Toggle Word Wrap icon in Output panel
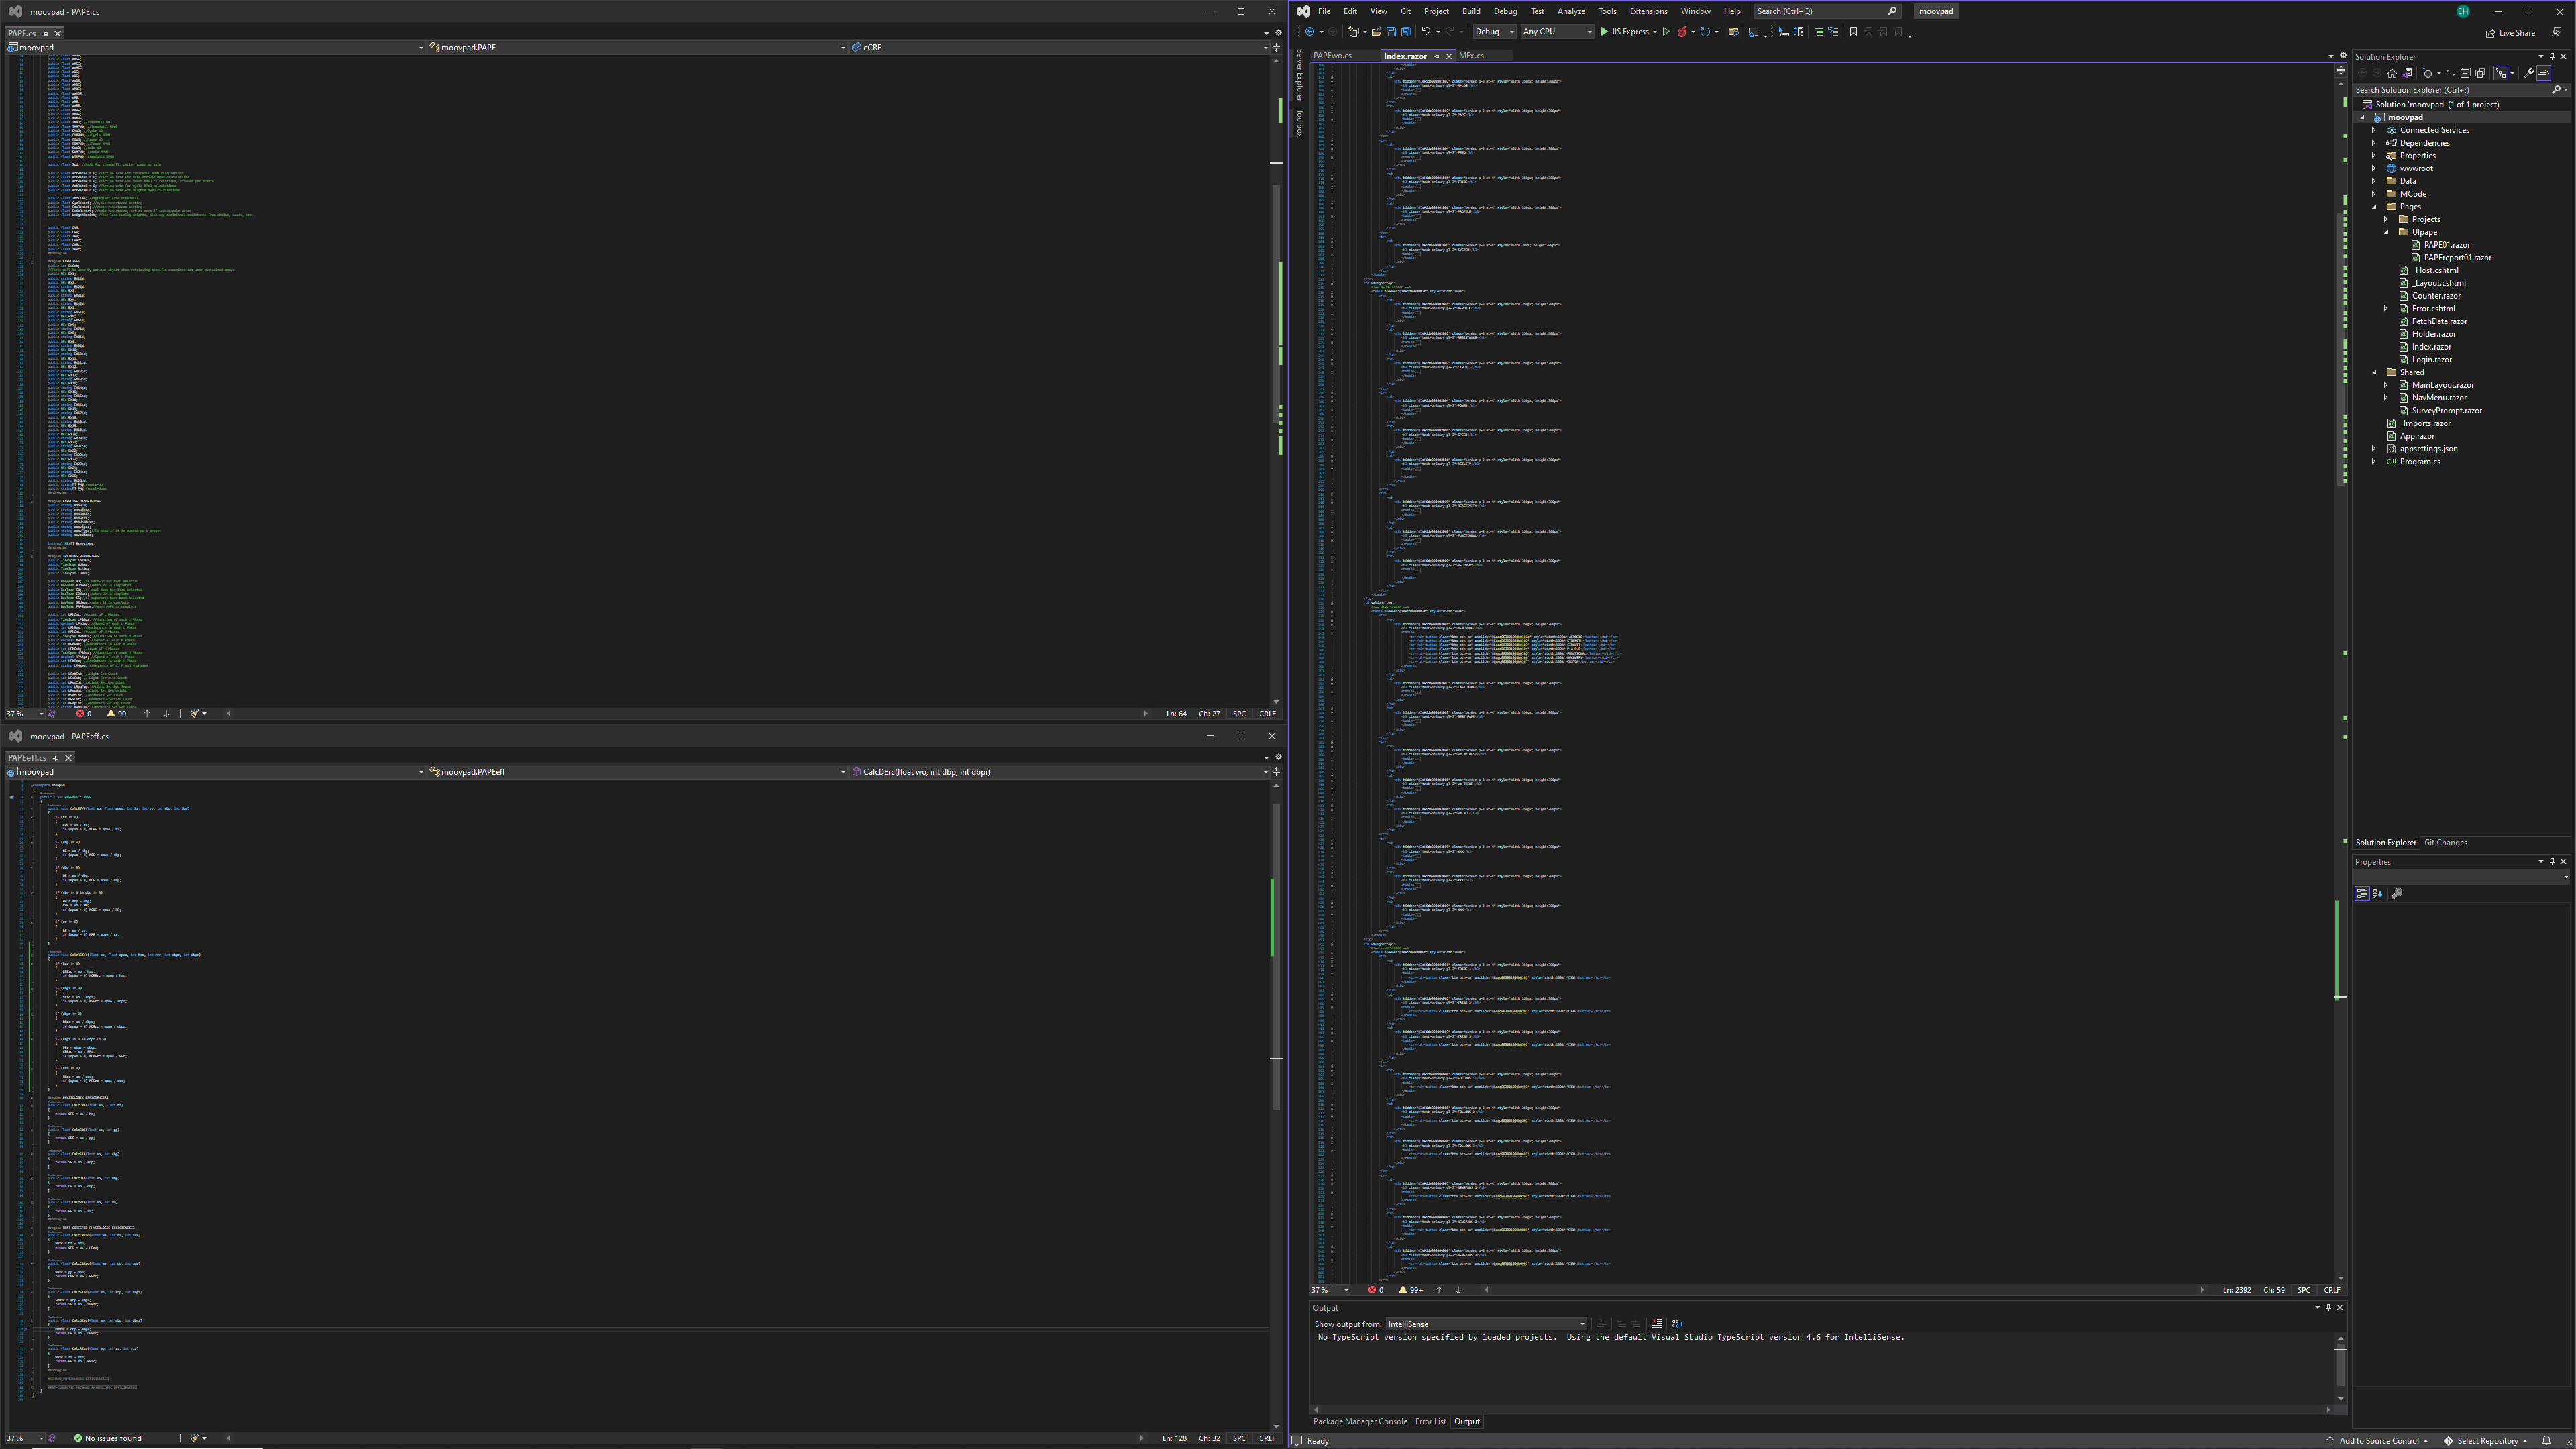Image resolution: width=2576 pixels, height=1449 pixels. 1677,1324
